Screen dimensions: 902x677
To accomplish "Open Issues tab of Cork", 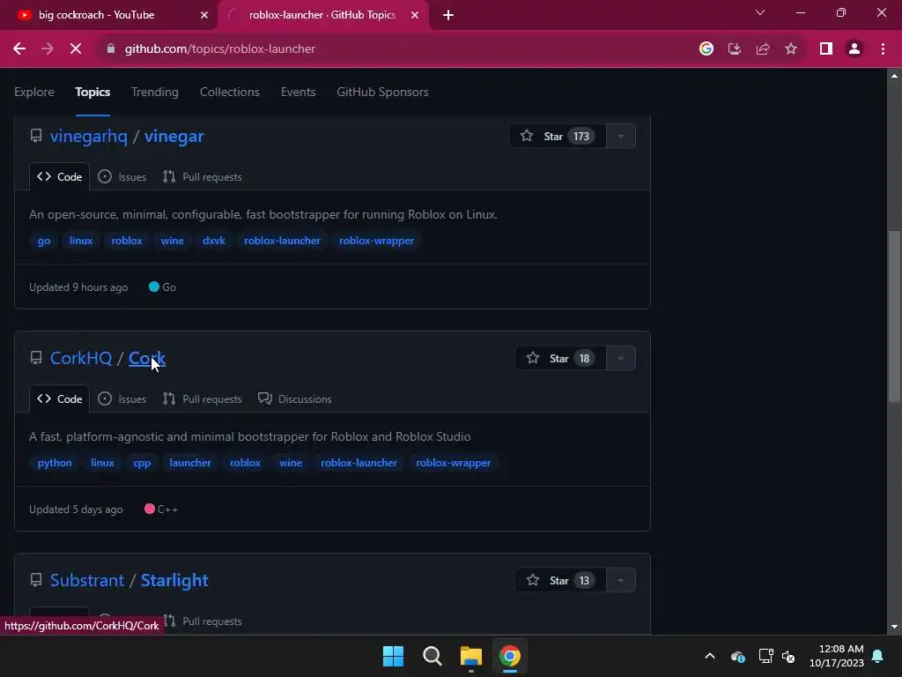I will click(122, 399).
